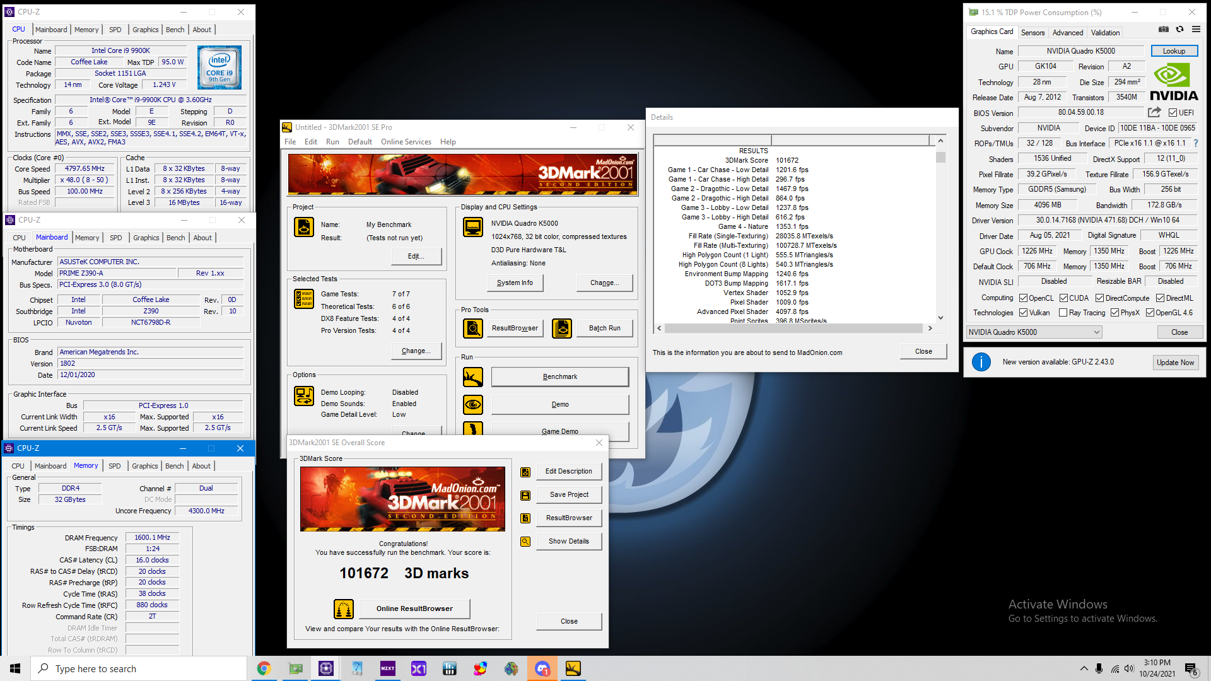The image size is (1211, 681).
Task: Switch to SPD tab in Memory CPU-Z window
Action: (x=114, y=466)
